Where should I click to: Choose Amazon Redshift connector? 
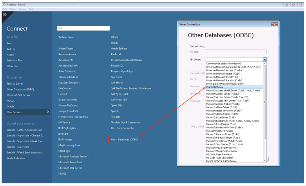tap(68, 66)
